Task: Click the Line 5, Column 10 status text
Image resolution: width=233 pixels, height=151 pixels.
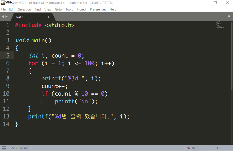Action: coord(21,148)
